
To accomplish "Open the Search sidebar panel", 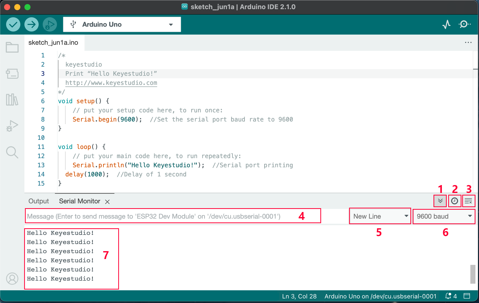I will (12, 153).
